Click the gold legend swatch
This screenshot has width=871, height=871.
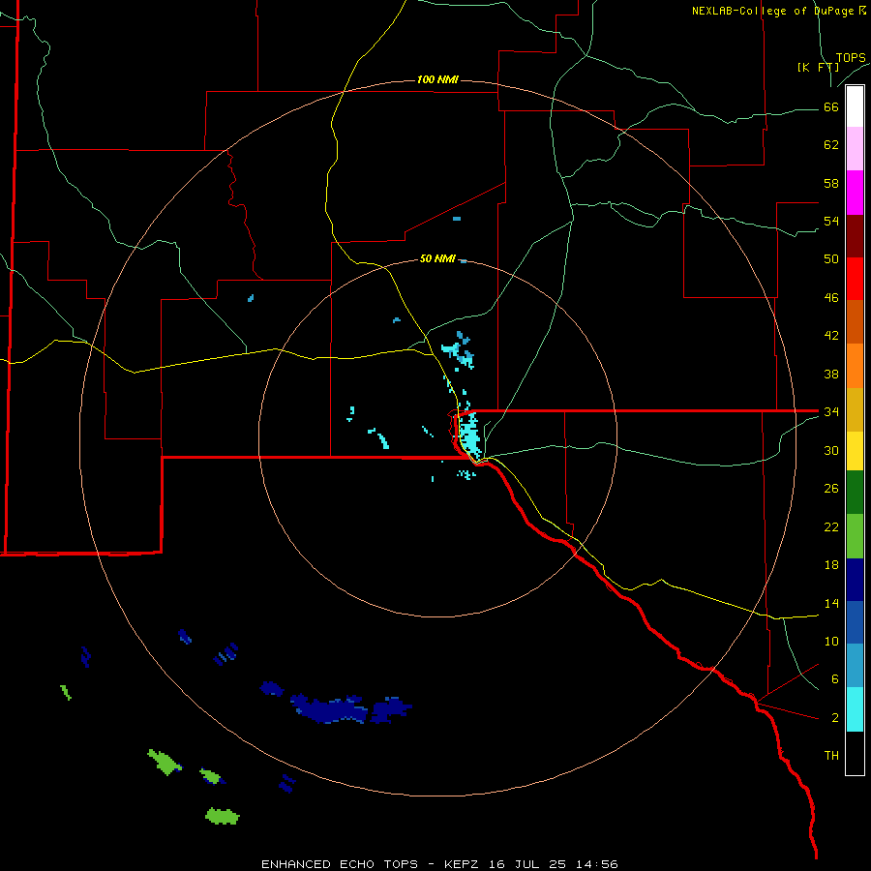click(x=855, y=409)
